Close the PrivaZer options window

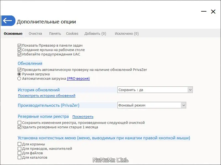tap(213, 12)
